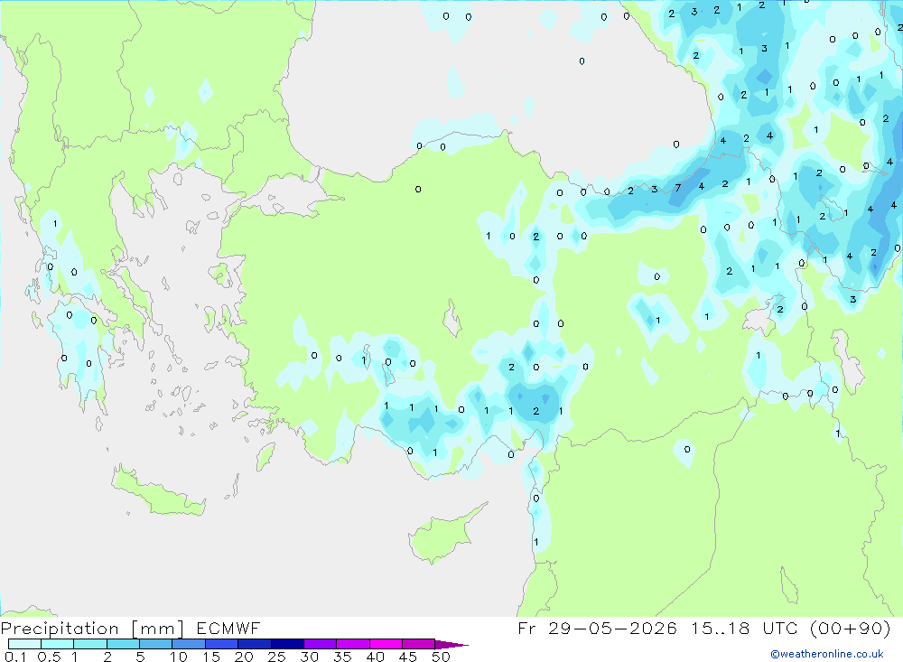This screenshot has width=903, height=662.
Task: Click the 45–50 mm legend swatch
Action: pos(419,644)
